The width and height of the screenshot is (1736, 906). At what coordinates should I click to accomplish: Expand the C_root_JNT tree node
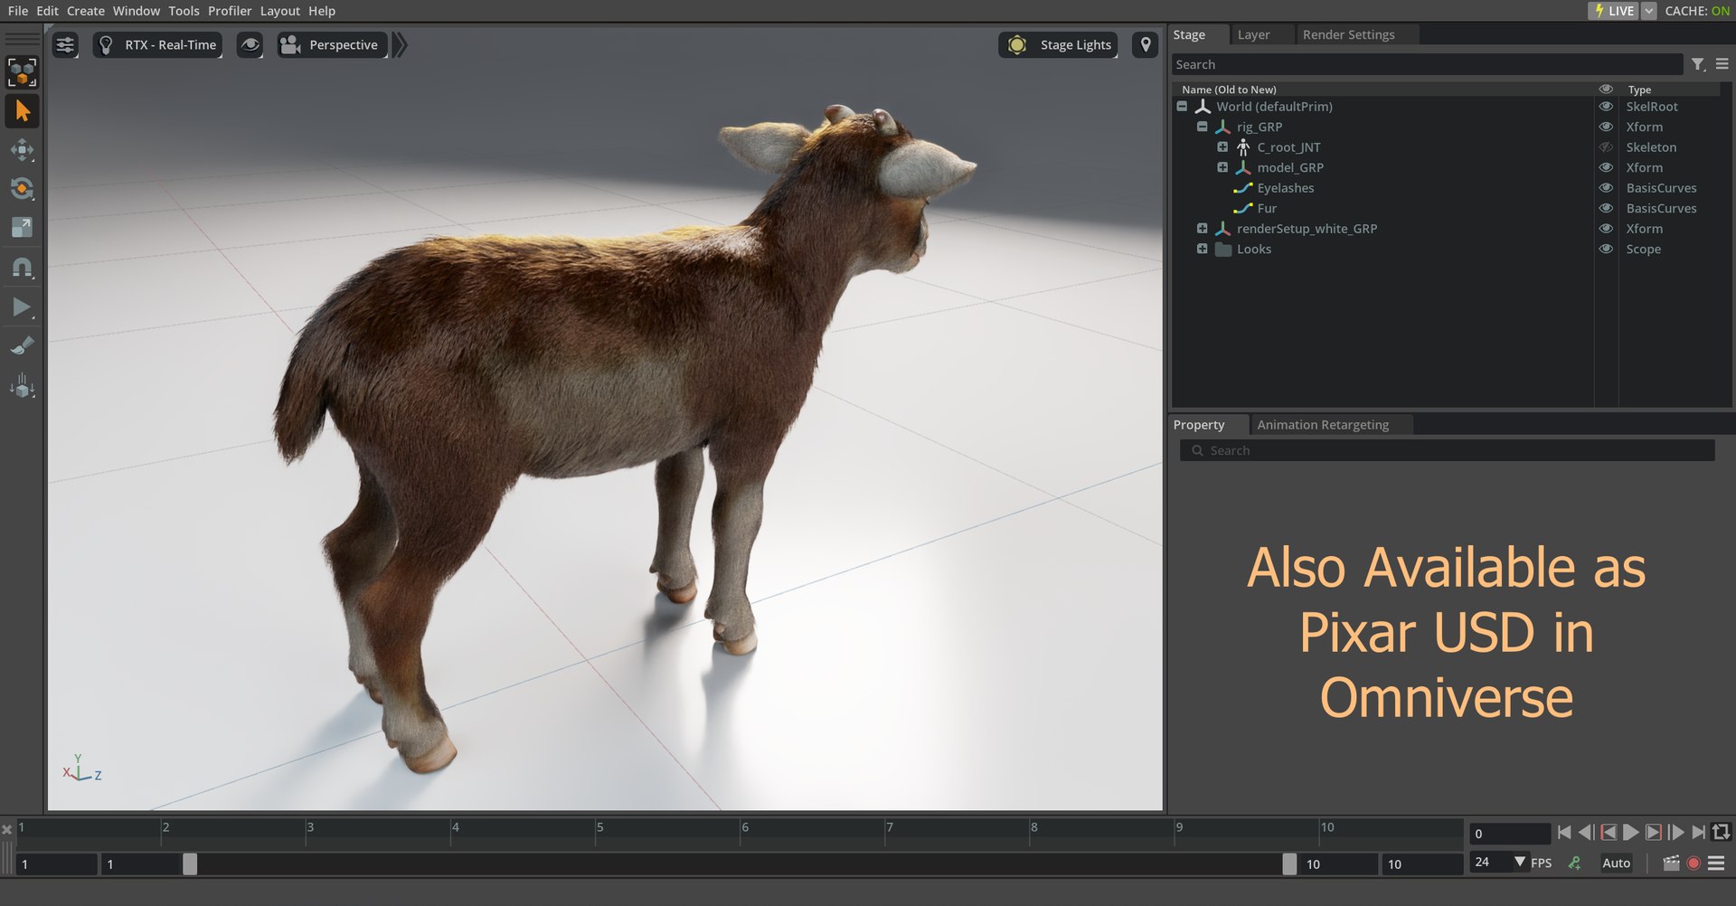coord(1222,146)
